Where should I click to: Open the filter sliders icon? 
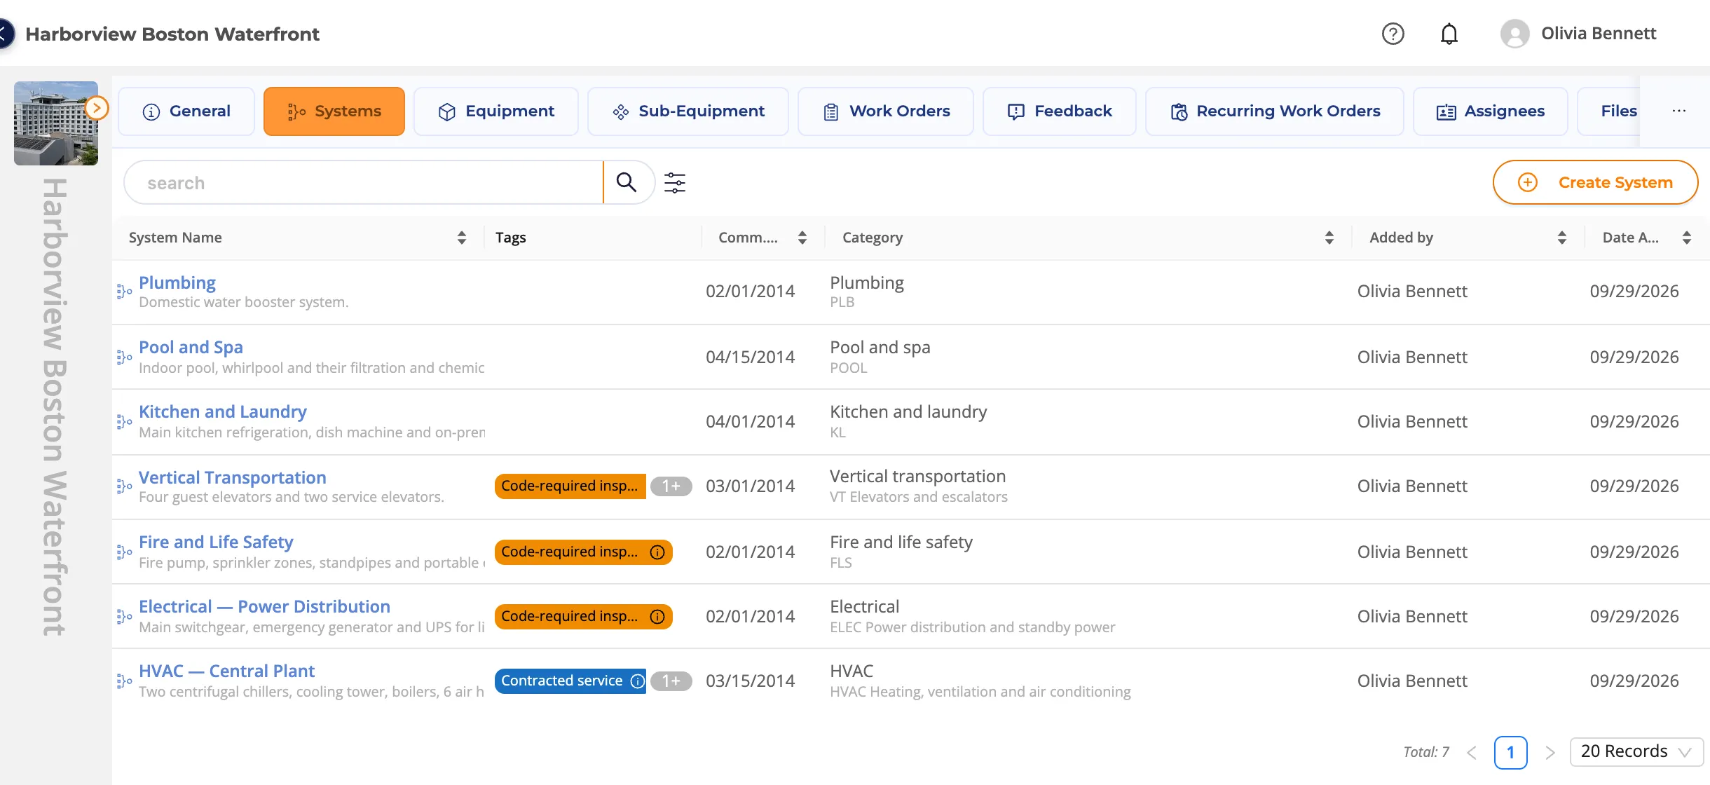675,183
